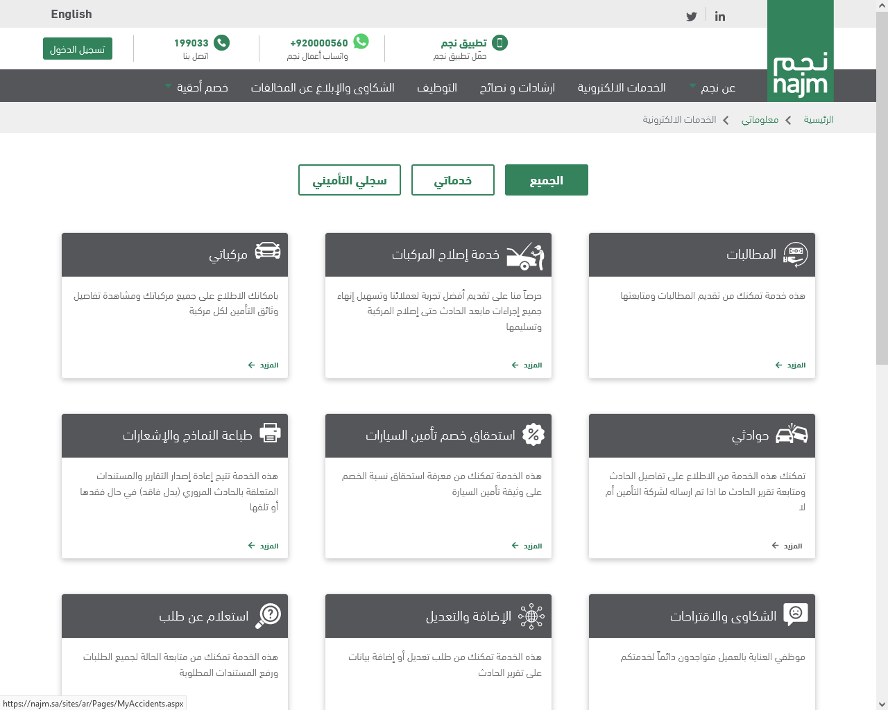Click the mobile app icon for تطبيق نجم
Image resolution: width=888 pixels, height=710 pixels.
pyautogui.click(x=499, y=43)
